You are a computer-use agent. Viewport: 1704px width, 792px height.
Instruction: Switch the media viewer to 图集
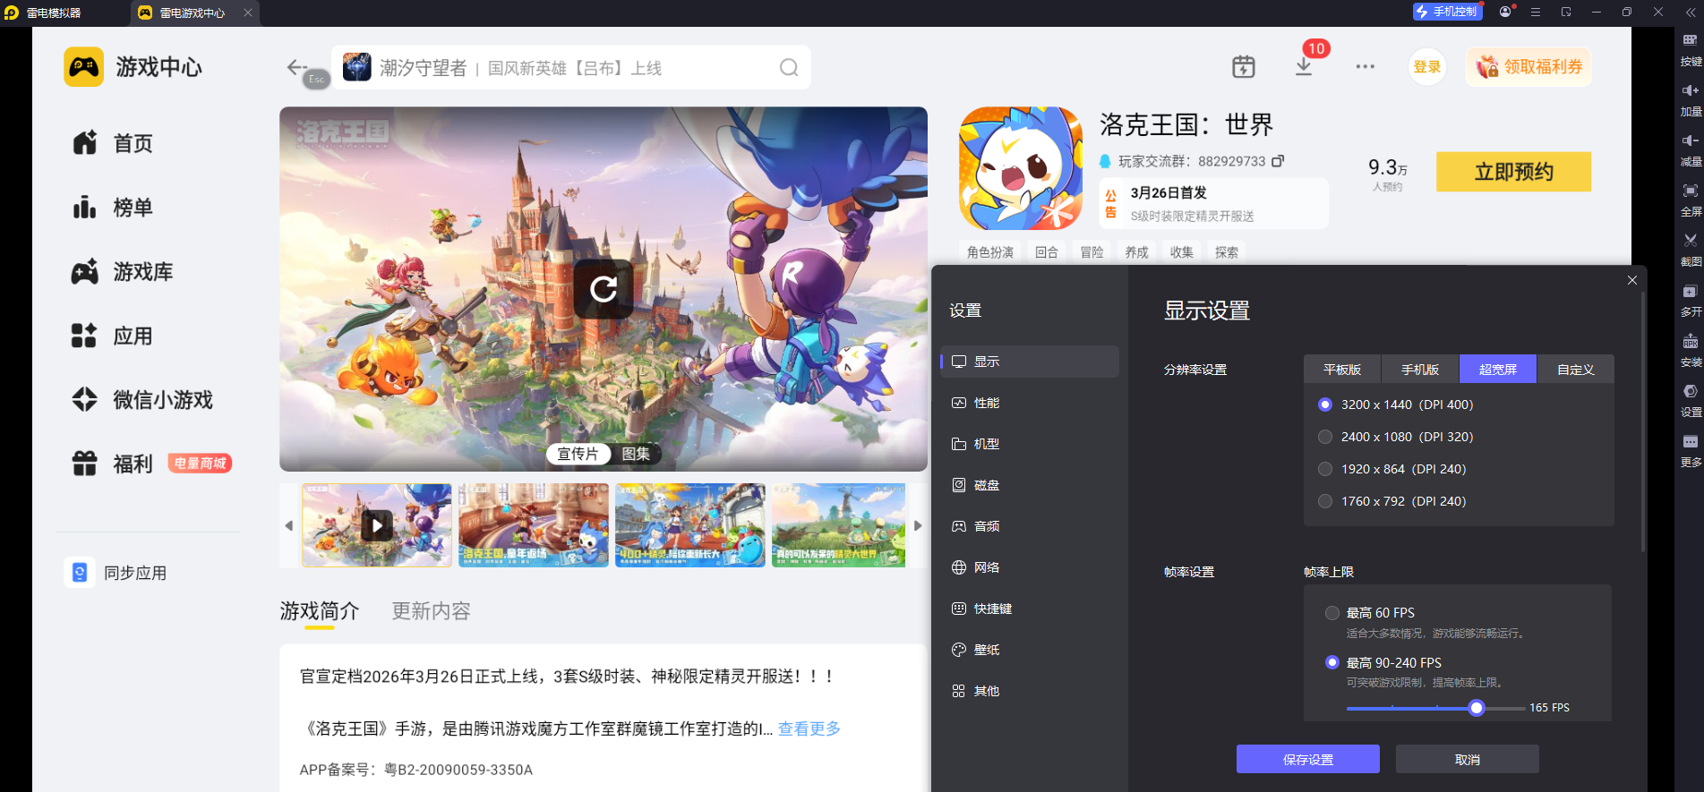pos(636,454)
